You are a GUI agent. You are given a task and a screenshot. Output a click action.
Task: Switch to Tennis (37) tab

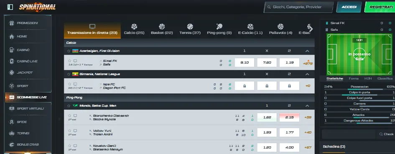pyautogui.click(x=190, y=30)
